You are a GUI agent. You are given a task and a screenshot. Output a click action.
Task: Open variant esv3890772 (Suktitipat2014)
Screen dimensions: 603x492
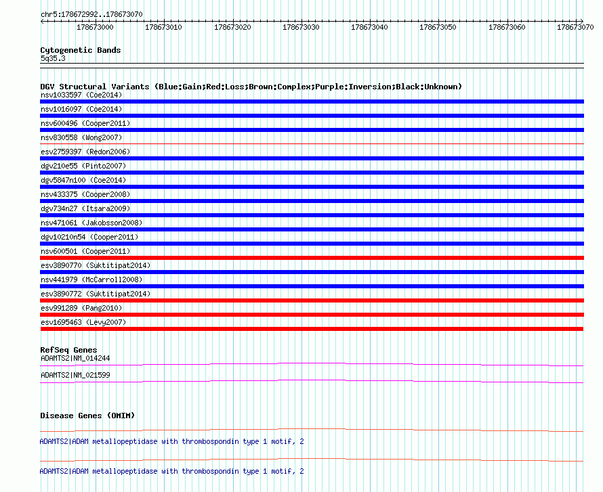click(96, 294)
